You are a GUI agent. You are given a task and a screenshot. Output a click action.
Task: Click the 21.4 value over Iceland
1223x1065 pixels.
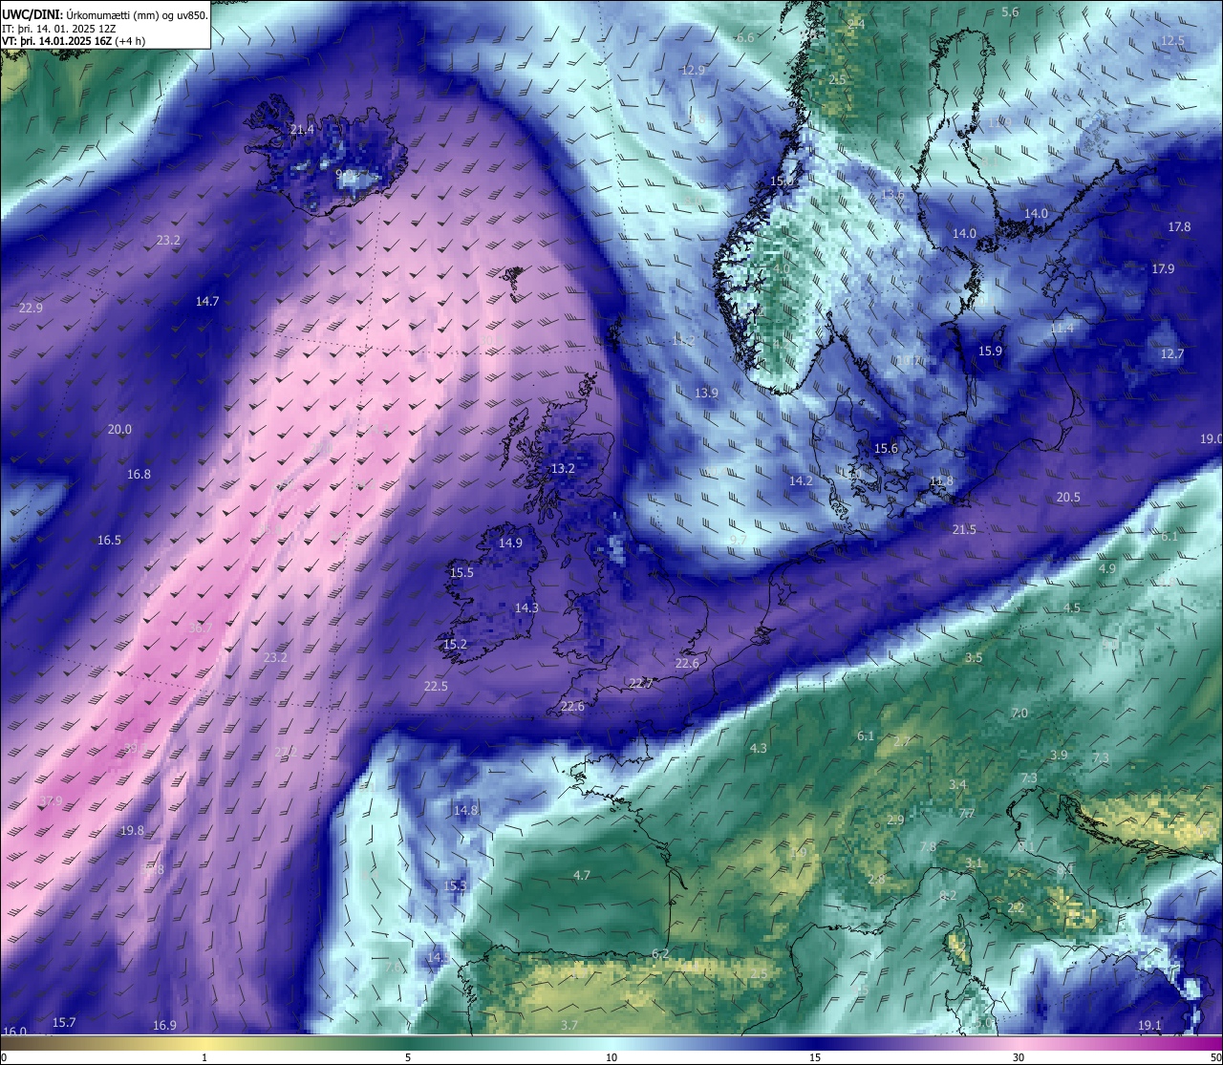pyautogui.click(x=302, y=129)
